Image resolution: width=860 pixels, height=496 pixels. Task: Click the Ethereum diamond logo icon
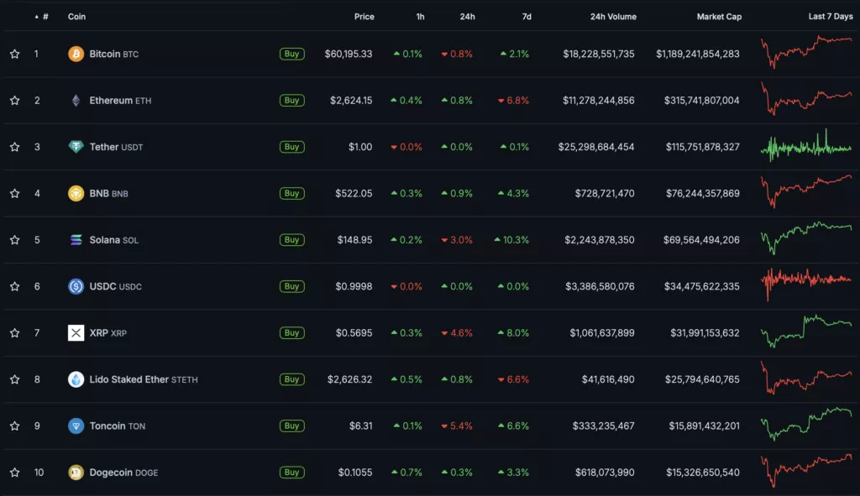click(76, 101)
